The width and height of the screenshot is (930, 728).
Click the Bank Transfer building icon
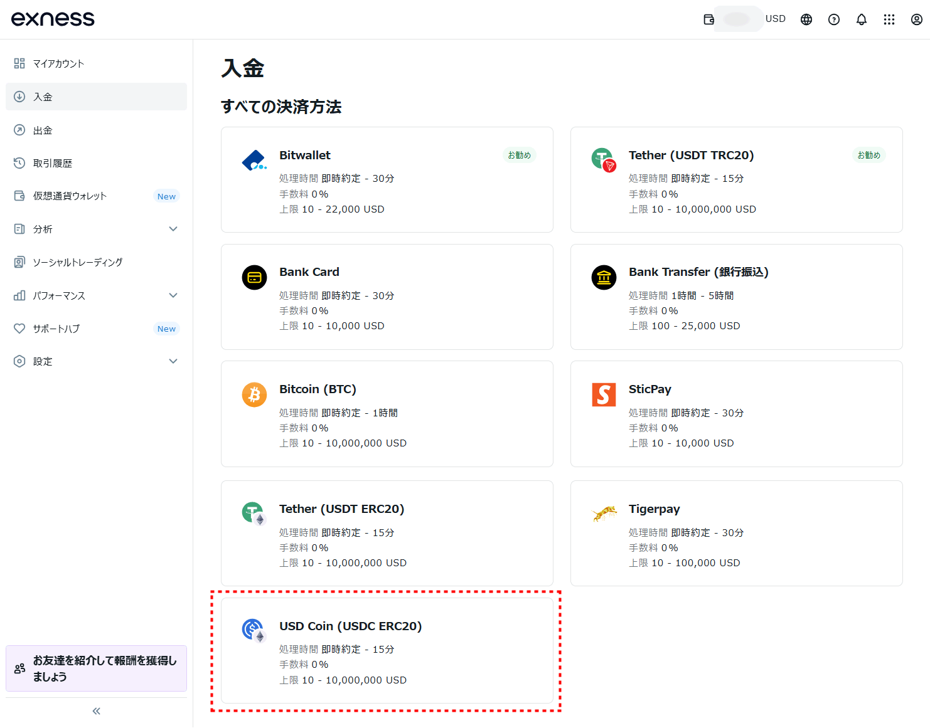[604, 277]
